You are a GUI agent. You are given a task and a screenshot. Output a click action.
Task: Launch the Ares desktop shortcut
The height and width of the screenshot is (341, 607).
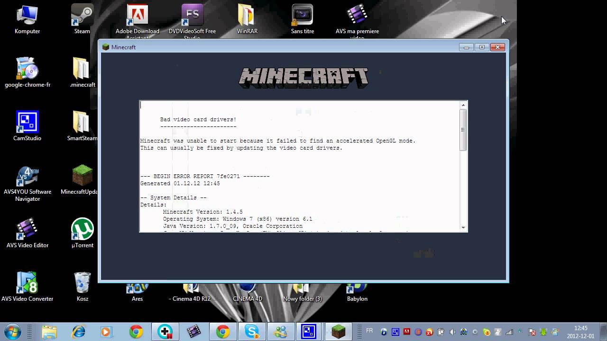tap(137, 293)
